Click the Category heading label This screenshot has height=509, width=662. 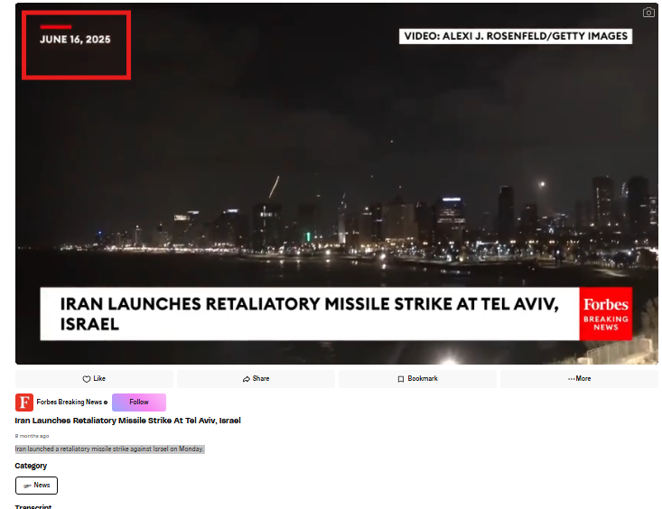click(x=31, y=466)
